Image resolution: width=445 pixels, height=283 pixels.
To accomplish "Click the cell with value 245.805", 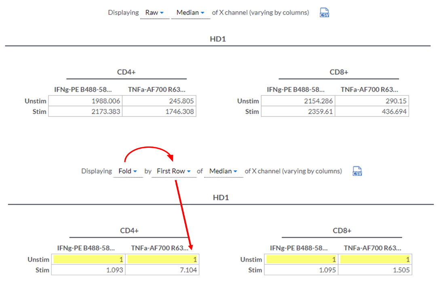I will click(159, 101).
